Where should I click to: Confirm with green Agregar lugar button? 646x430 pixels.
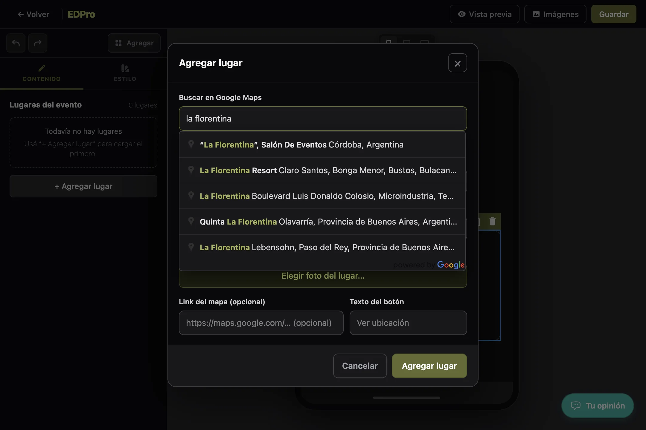[x=429, y=366]
